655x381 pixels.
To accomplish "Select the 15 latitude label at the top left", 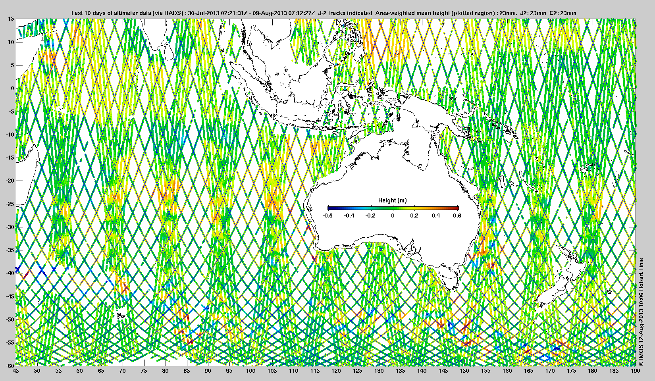I will 11,19.
